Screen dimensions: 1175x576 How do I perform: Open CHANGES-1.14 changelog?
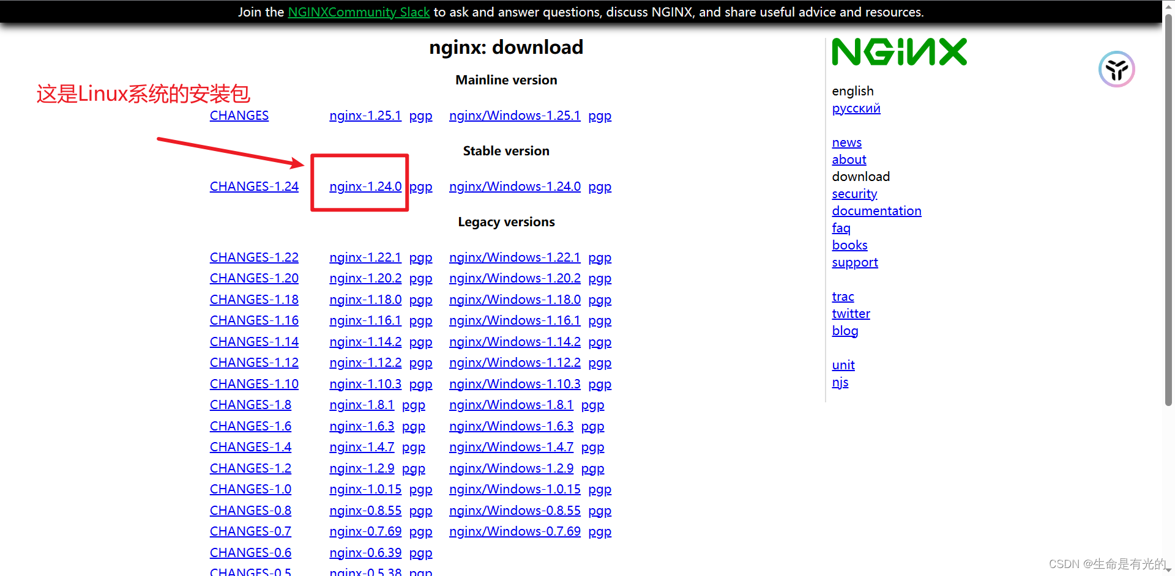[x=254, y=342]
